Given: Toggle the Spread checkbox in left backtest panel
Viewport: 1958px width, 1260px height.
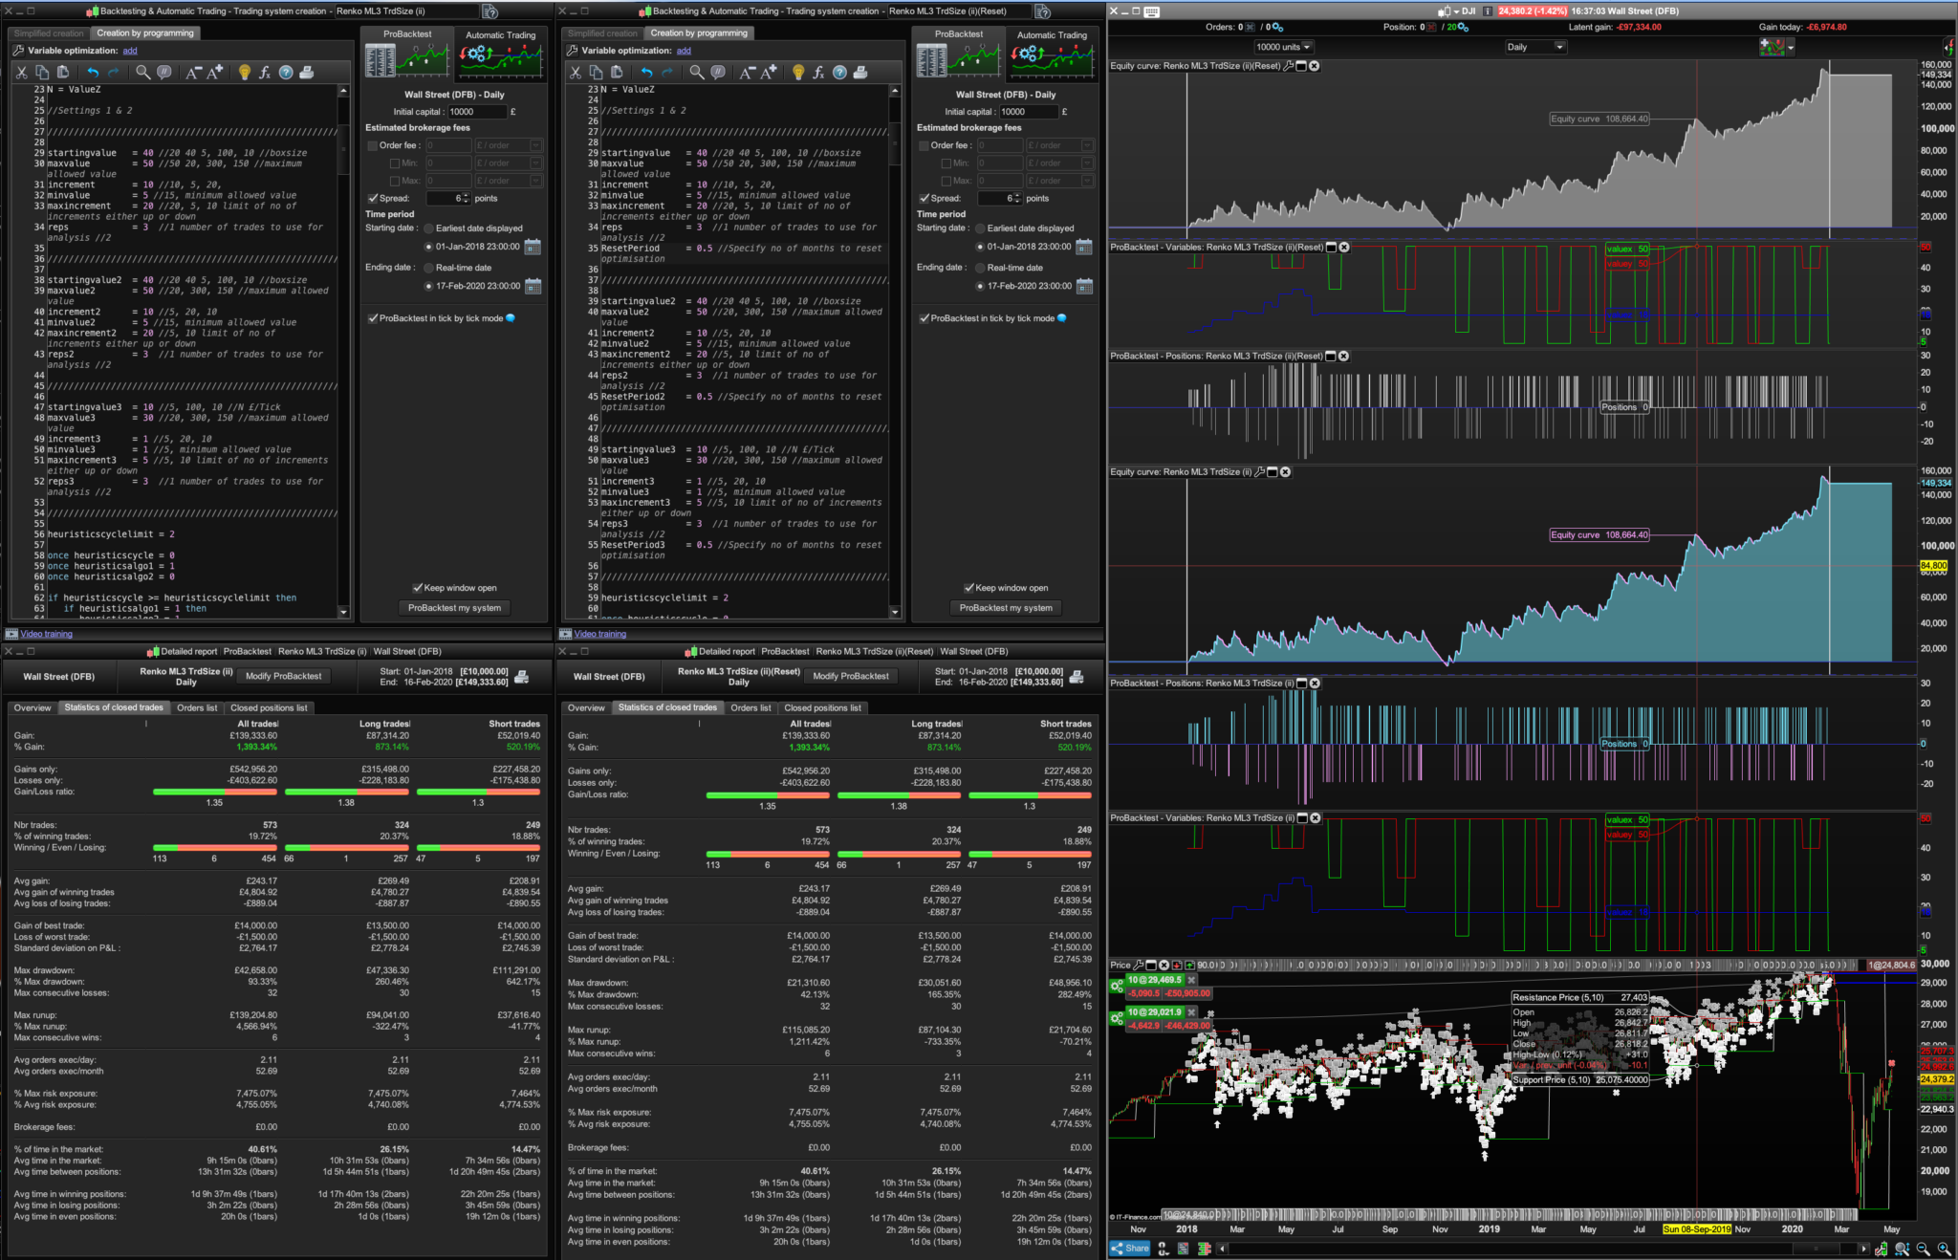Looking at the screenshot, I should tap(373, 198).
